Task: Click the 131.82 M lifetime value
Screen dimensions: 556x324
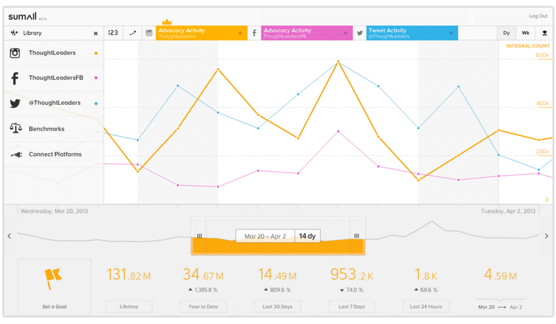Action: pyautogui.click(x=129, y=275)
